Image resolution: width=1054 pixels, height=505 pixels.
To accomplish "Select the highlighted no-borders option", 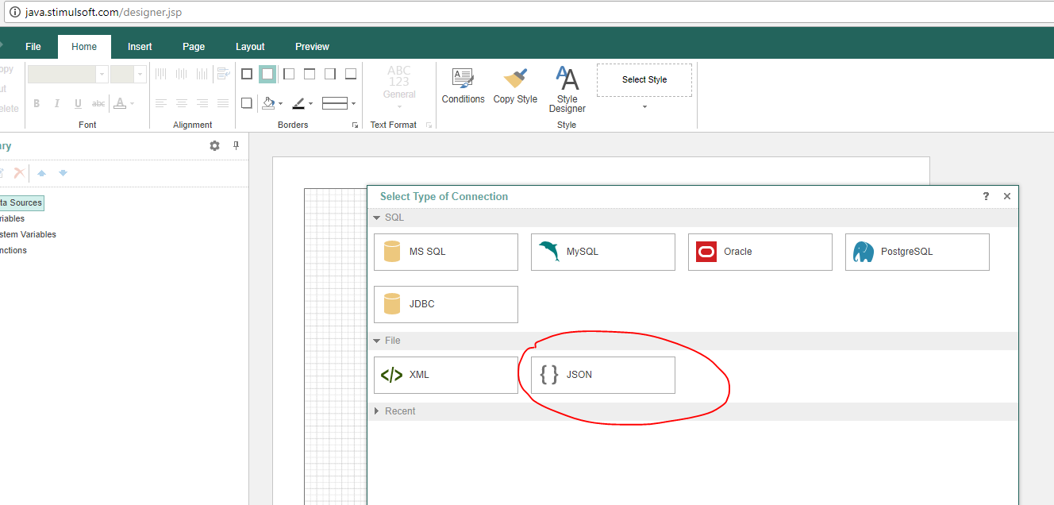I will (267, 74).
